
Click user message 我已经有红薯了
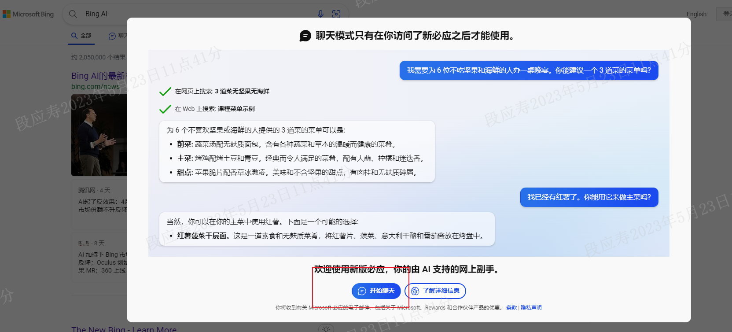[589, 197]
